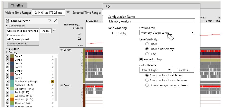
Task: Click the Core 5 salmon color swatch
Action: [x=12, y=74]
